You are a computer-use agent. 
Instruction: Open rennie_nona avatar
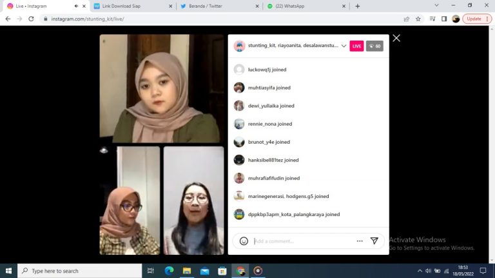[239, 124]
